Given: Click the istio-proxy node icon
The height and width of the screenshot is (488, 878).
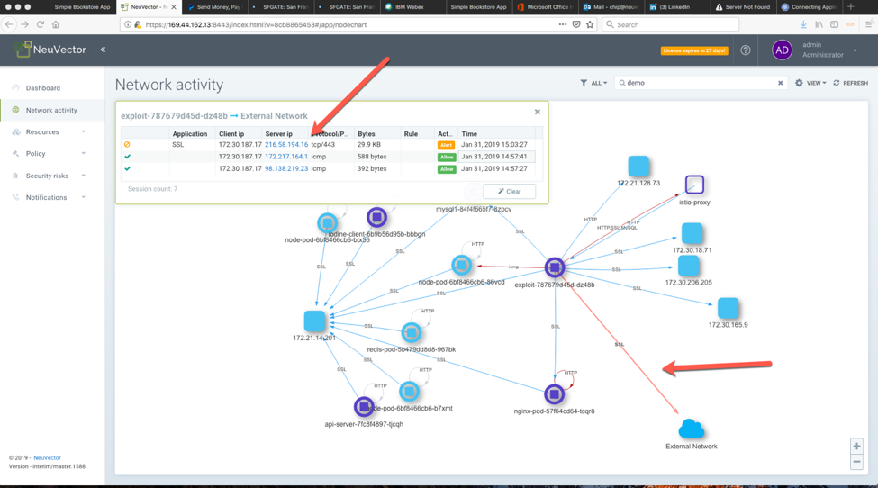Looking at the screenshot, I should (x=694, y=185).
